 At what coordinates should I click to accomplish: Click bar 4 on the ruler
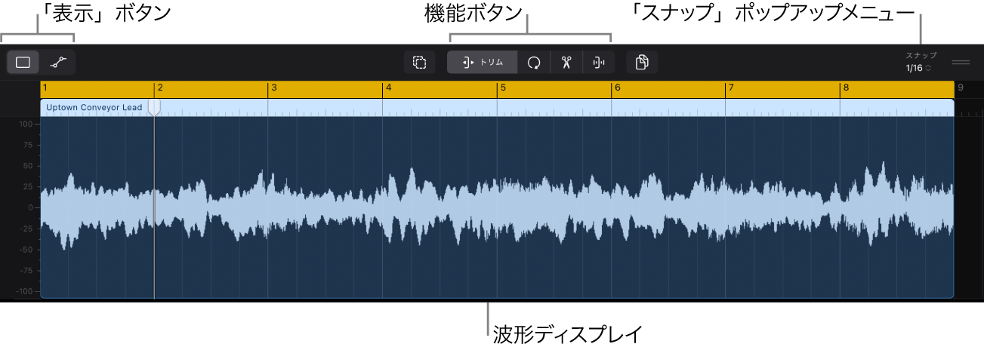(x=388, y=88)
